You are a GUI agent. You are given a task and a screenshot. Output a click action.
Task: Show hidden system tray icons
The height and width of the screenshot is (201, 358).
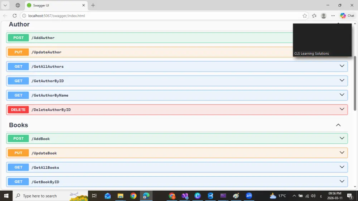294,196
